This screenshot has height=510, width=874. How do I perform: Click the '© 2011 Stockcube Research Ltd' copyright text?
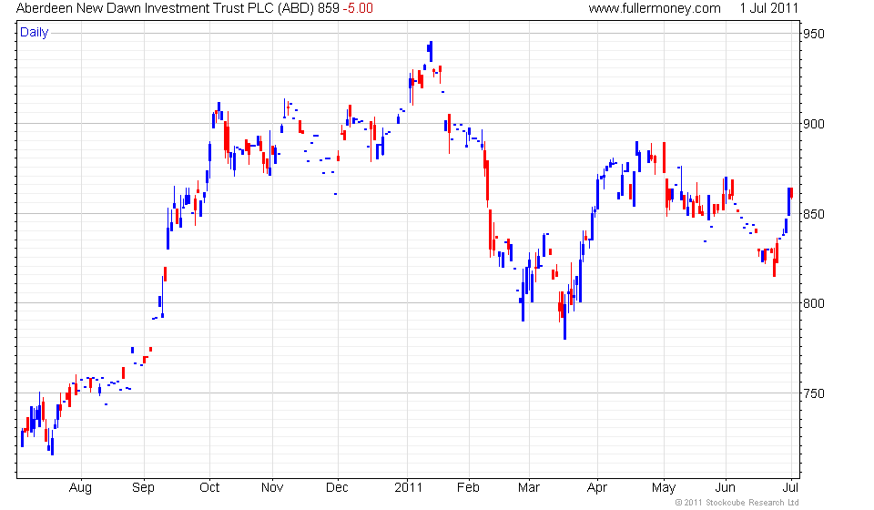point(737,503)
